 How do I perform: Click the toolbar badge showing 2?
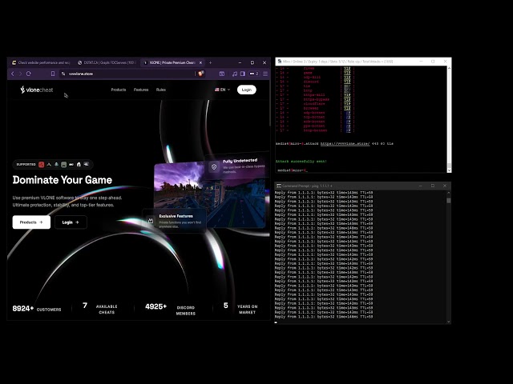pyautogui.click(x=254, y=74)
